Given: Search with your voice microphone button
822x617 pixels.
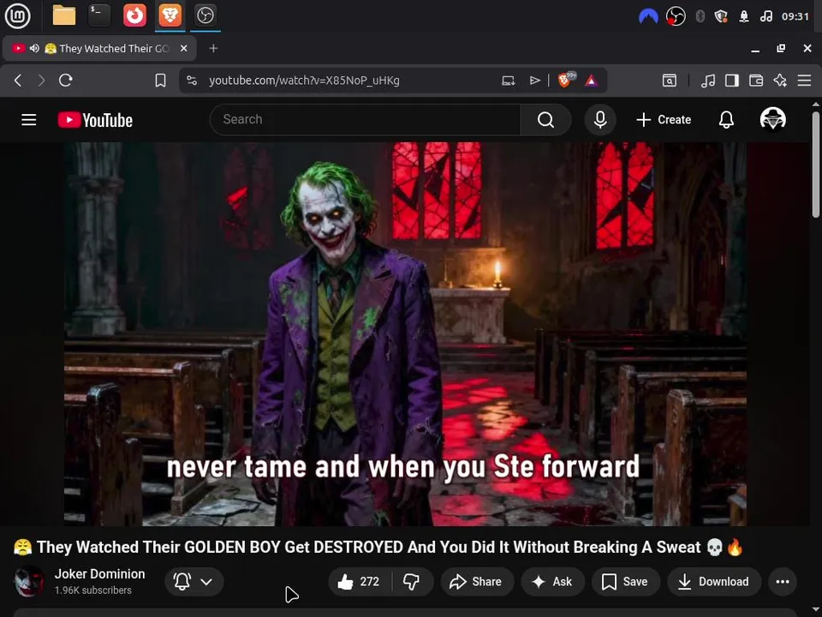Looking at the screenshot, I should pos(600,120).
